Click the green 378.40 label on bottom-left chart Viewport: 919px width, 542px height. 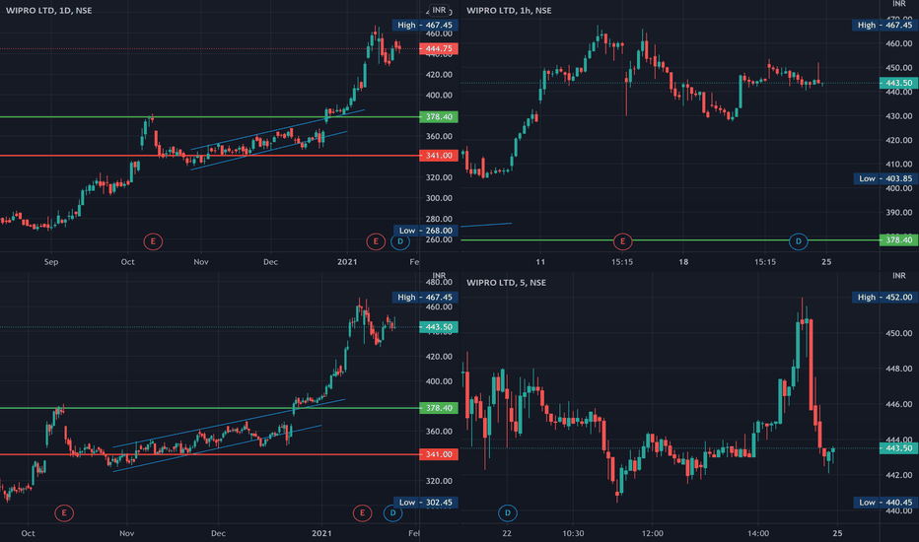tap(439, 408)
